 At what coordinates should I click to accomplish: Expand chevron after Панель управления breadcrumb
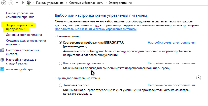point(66,3)
